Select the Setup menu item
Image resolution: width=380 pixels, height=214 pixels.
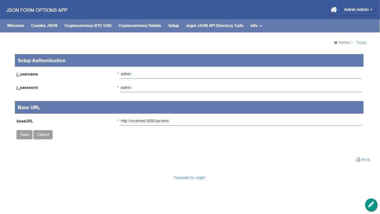174,26
